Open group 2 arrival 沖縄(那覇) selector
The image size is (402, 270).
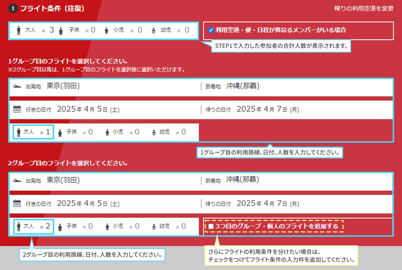(x=243, y=180)
